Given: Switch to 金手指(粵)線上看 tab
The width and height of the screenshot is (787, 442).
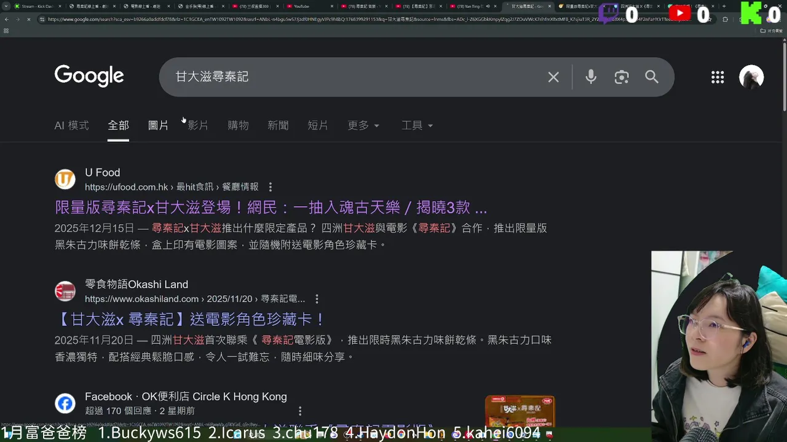Looking at the screenshot, I should point(200,6).
